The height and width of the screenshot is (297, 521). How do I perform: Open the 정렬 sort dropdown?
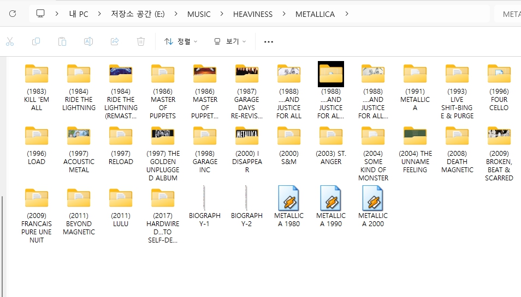(181, 41)
